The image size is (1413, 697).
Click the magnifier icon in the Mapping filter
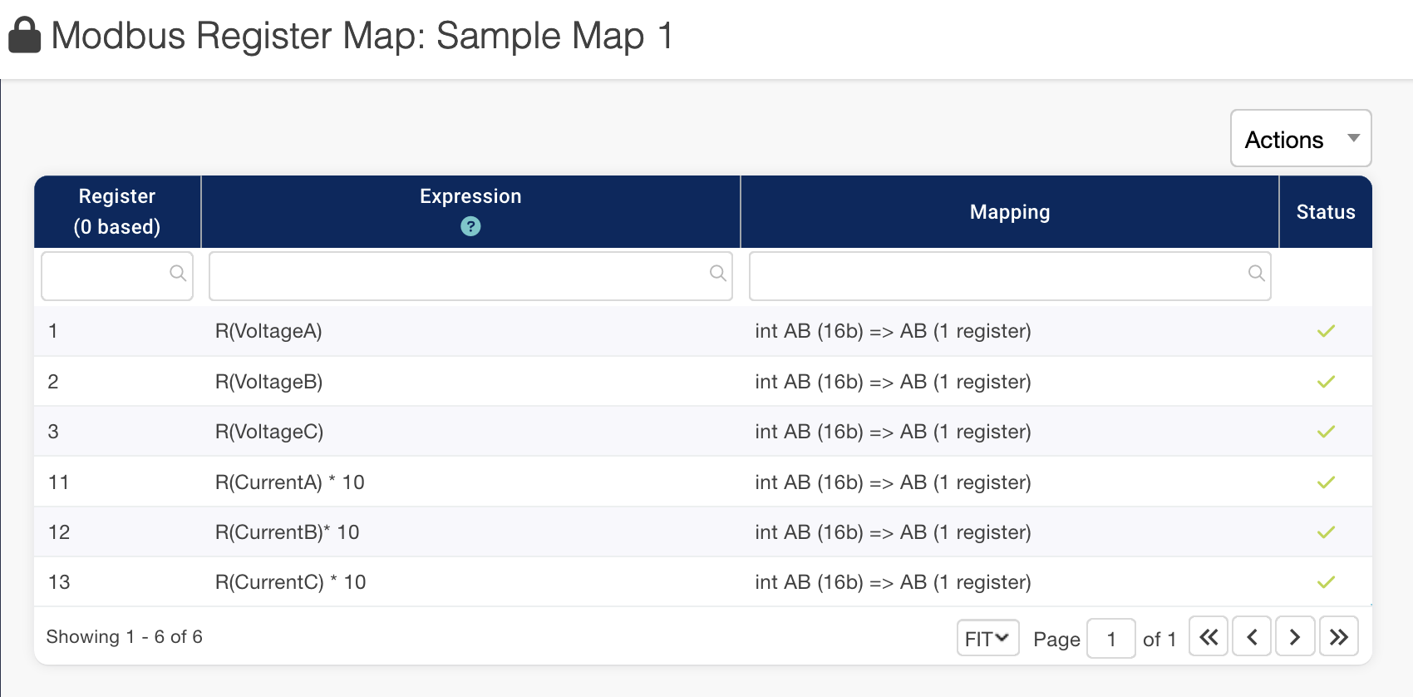1256,274
